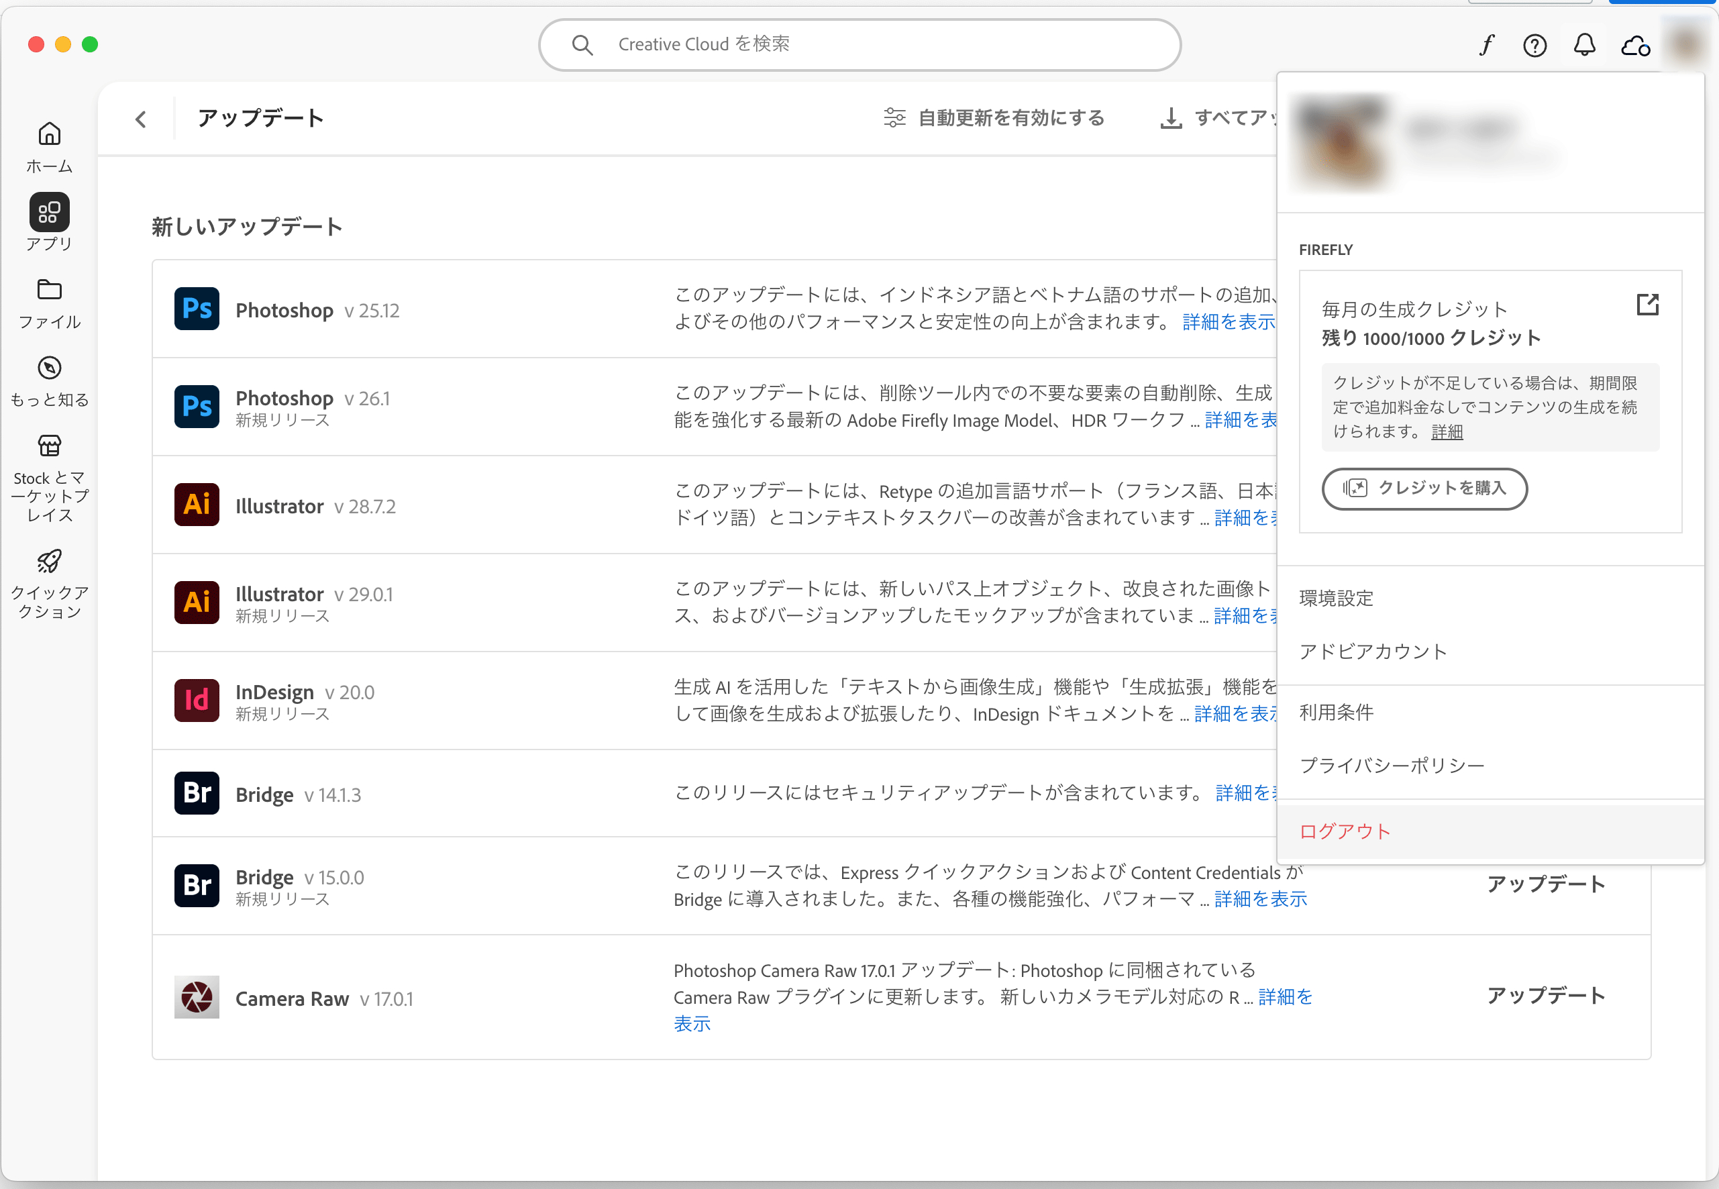Click the 残り 1000/1000 クレジット text
This screenshot has width=1719, height=1189.
[x=1430, y=338]
